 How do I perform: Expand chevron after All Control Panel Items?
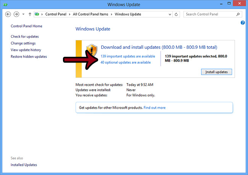[111, 14]
